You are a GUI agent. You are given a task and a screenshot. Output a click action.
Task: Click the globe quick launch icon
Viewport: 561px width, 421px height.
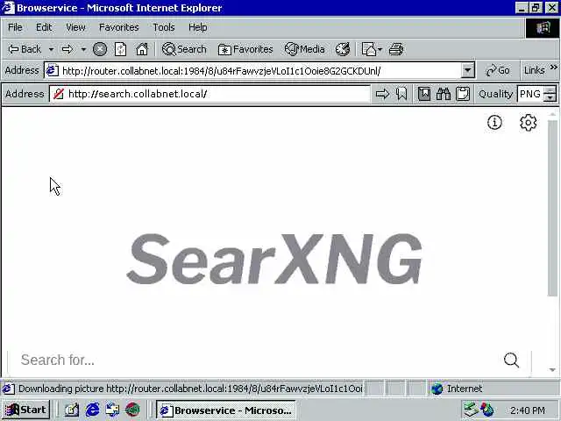click(132, 410)
